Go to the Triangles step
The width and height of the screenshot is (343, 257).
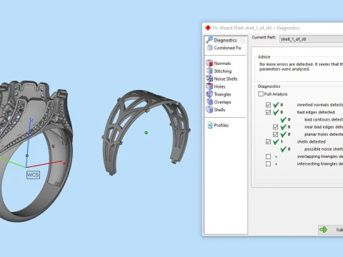point(222,94)
